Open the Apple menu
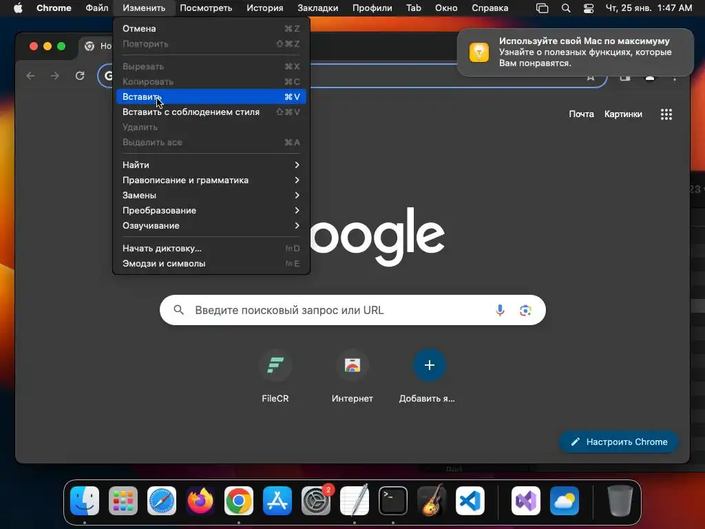The image size is (705, 529). [x=18, y=8]
